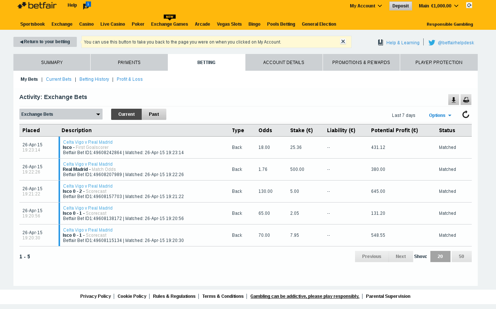
Task: Open the match link in the First Goalscorer row
Action: point(88,142)
